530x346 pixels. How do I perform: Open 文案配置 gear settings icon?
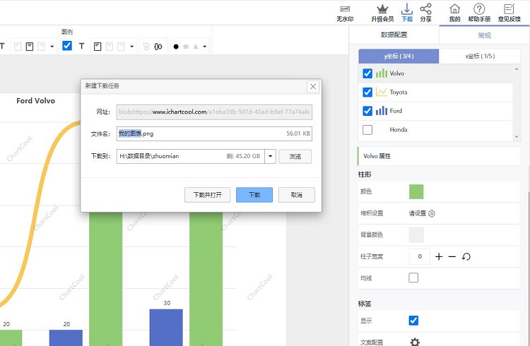(415, 342)
